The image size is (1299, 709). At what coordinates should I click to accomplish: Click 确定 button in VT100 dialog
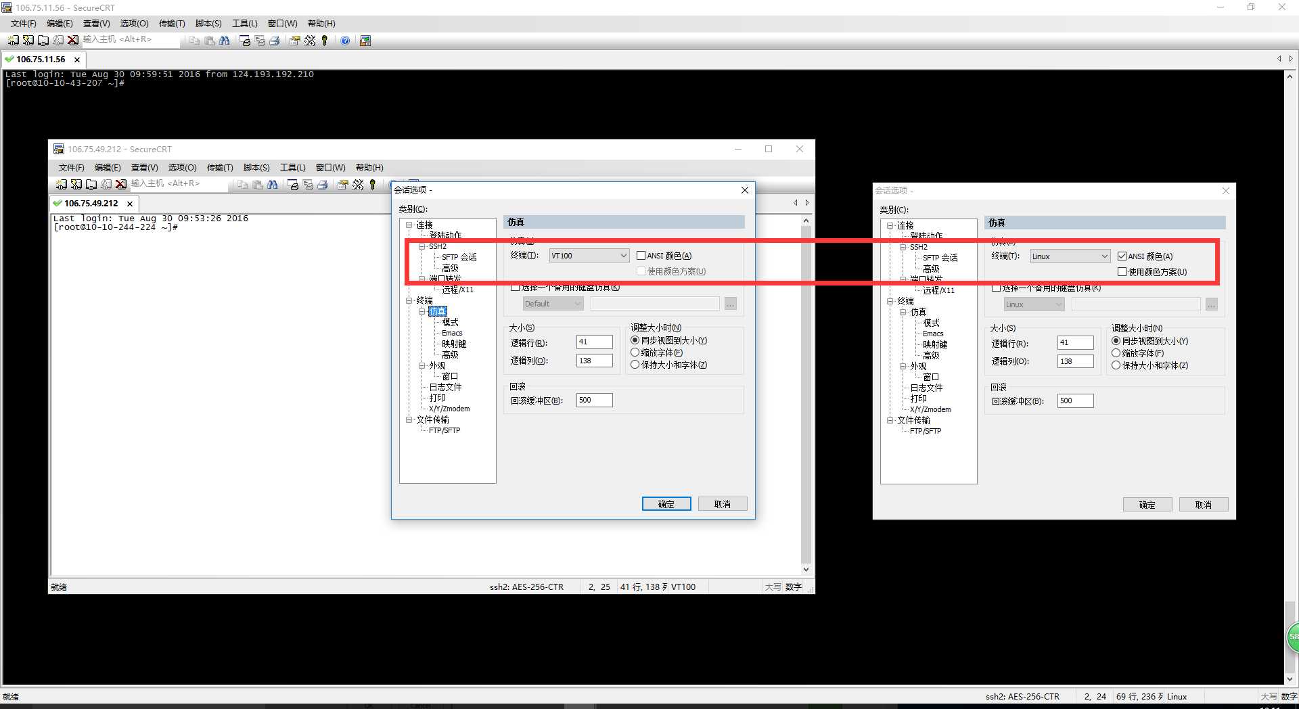point(666,504)
